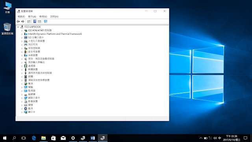This screenshot has height=142, width=252.
Task: Click the Forward arrow in toolbar
Action: [23, 21]
